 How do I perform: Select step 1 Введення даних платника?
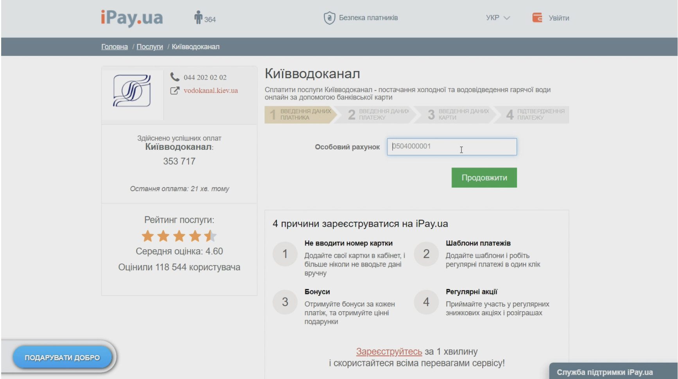coord(300,114)
